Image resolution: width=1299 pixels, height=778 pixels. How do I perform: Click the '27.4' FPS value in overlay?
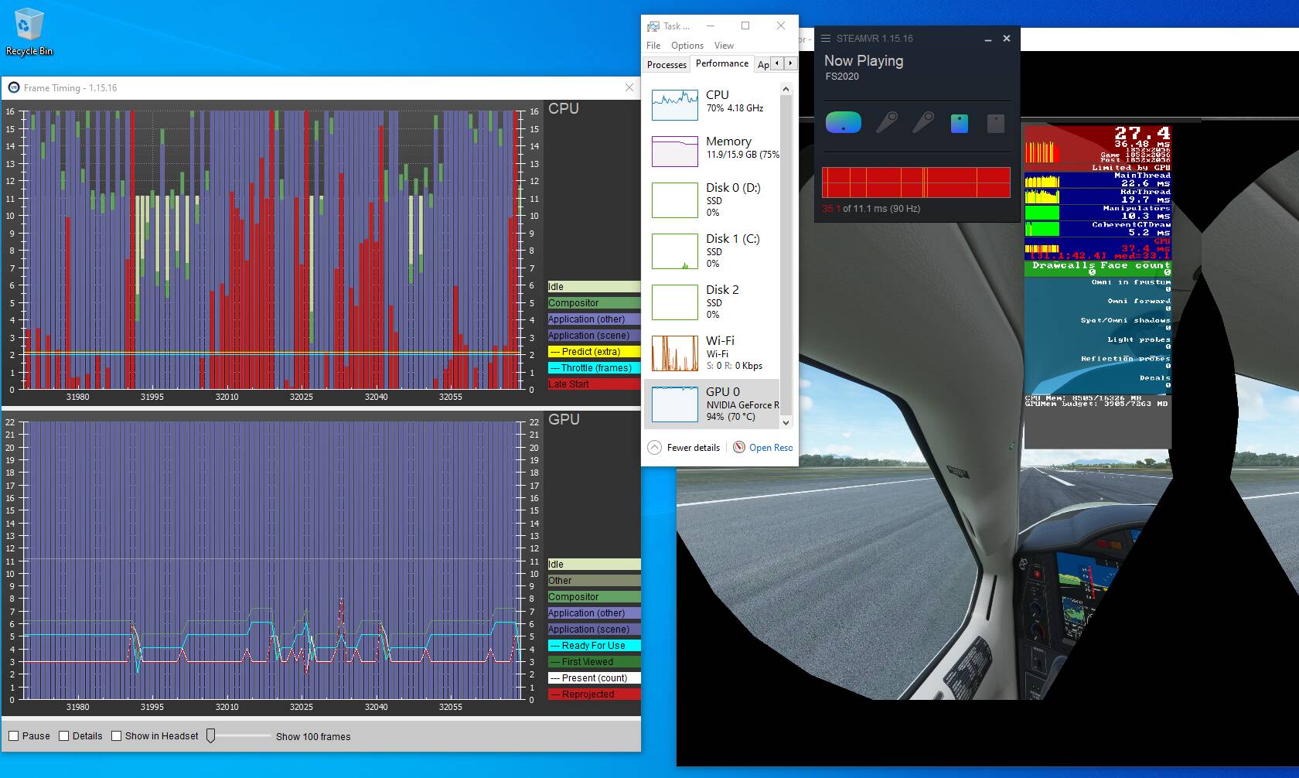click(1142, 134)
